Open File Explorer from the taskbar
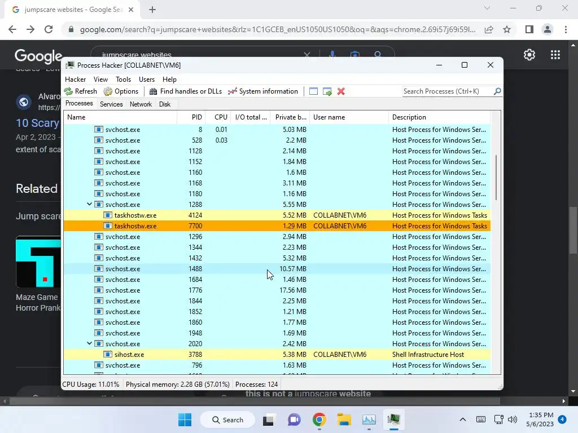This screenshot has width=578, height=433. 344,419
